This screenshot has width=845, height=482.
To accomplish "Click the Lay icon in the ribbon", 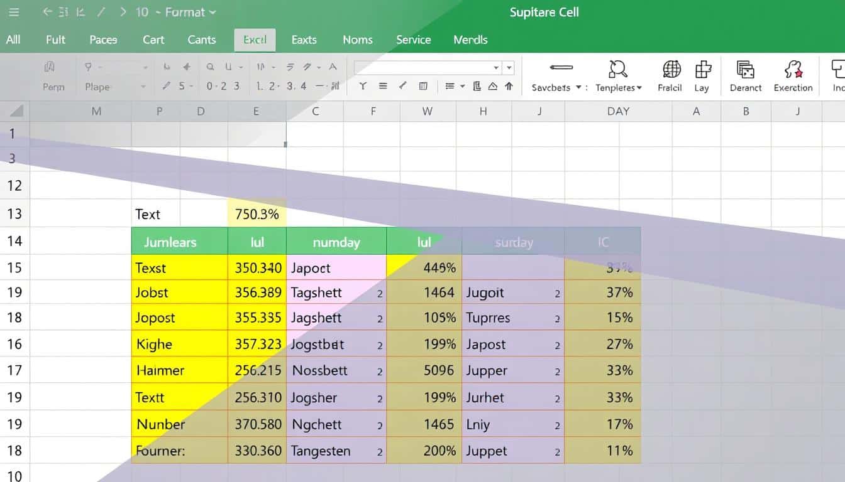I will pyautogui.click(x=702, y=69).
